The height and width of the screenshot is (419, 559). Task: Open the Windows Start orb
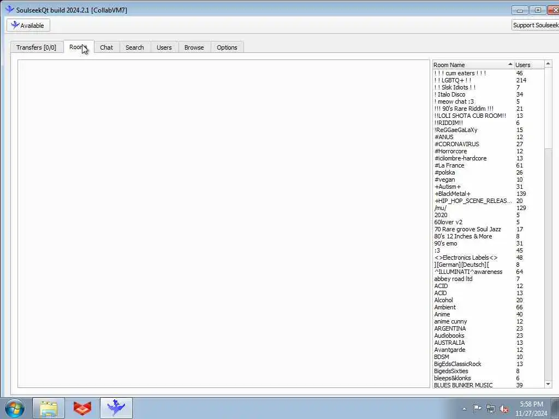(15, 408)
